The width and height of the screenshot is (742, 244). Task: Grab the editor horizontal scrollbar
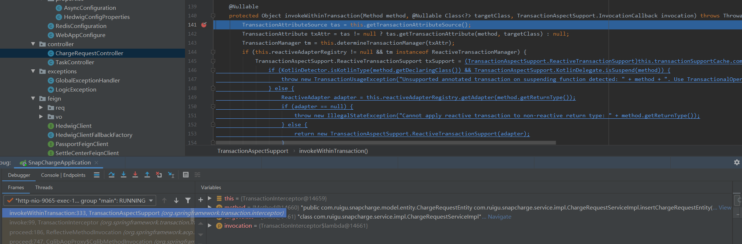(x=386, y=143)
